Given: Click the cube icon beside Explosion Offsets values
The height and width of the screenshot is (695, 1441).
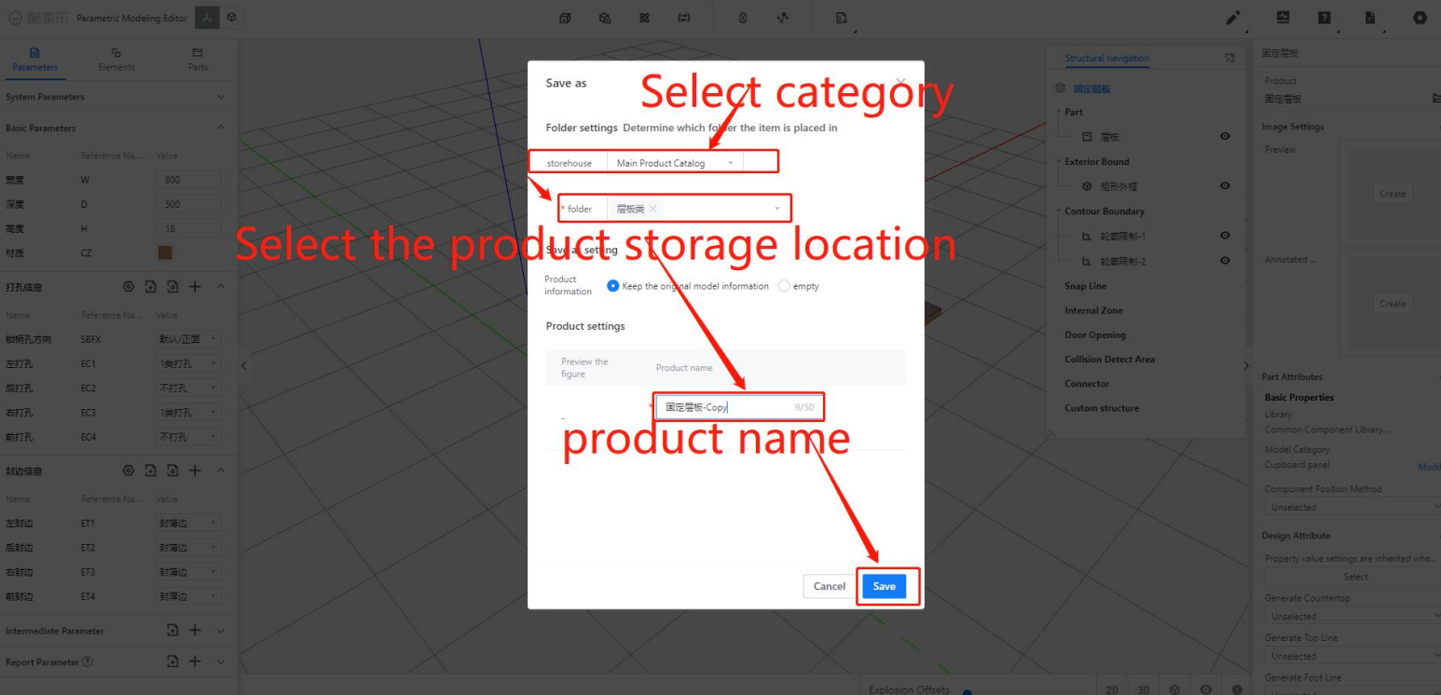Looking at the screenshot, I should click(1174, 689).
